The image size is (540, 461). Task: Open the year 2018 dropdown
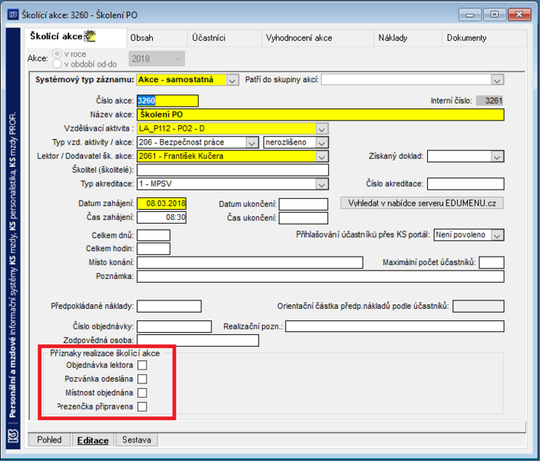157,58
